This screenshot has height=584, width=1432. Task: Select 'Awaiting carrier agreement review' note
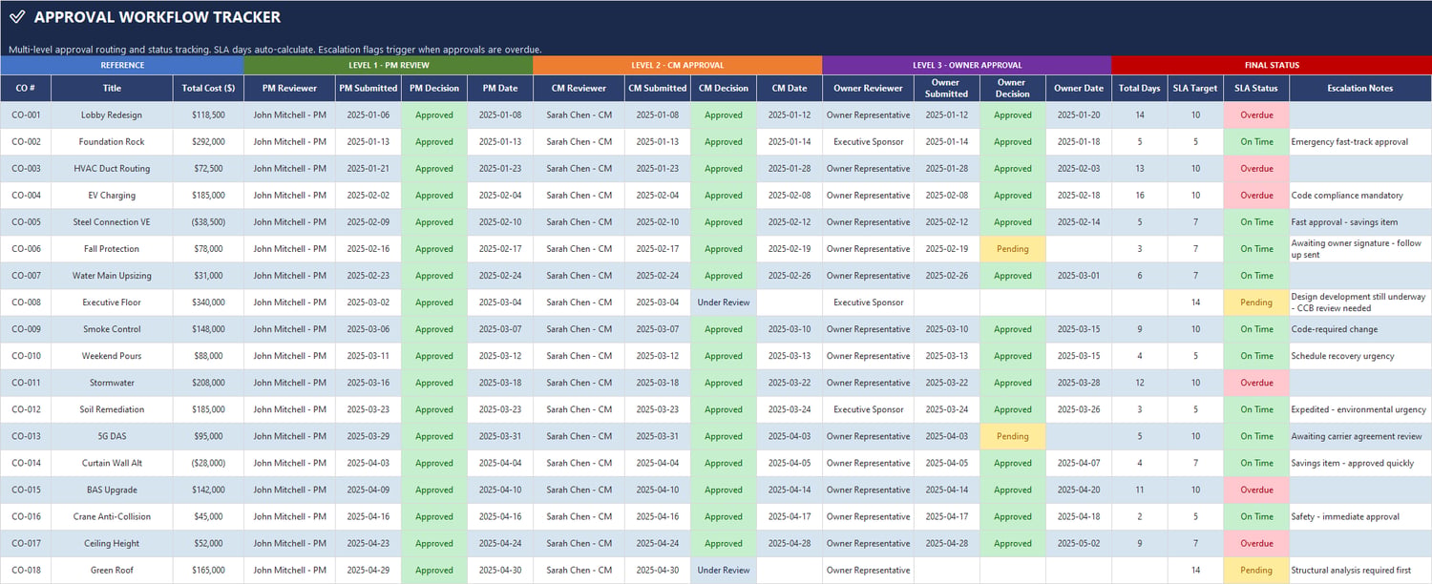click(1360, 435)
